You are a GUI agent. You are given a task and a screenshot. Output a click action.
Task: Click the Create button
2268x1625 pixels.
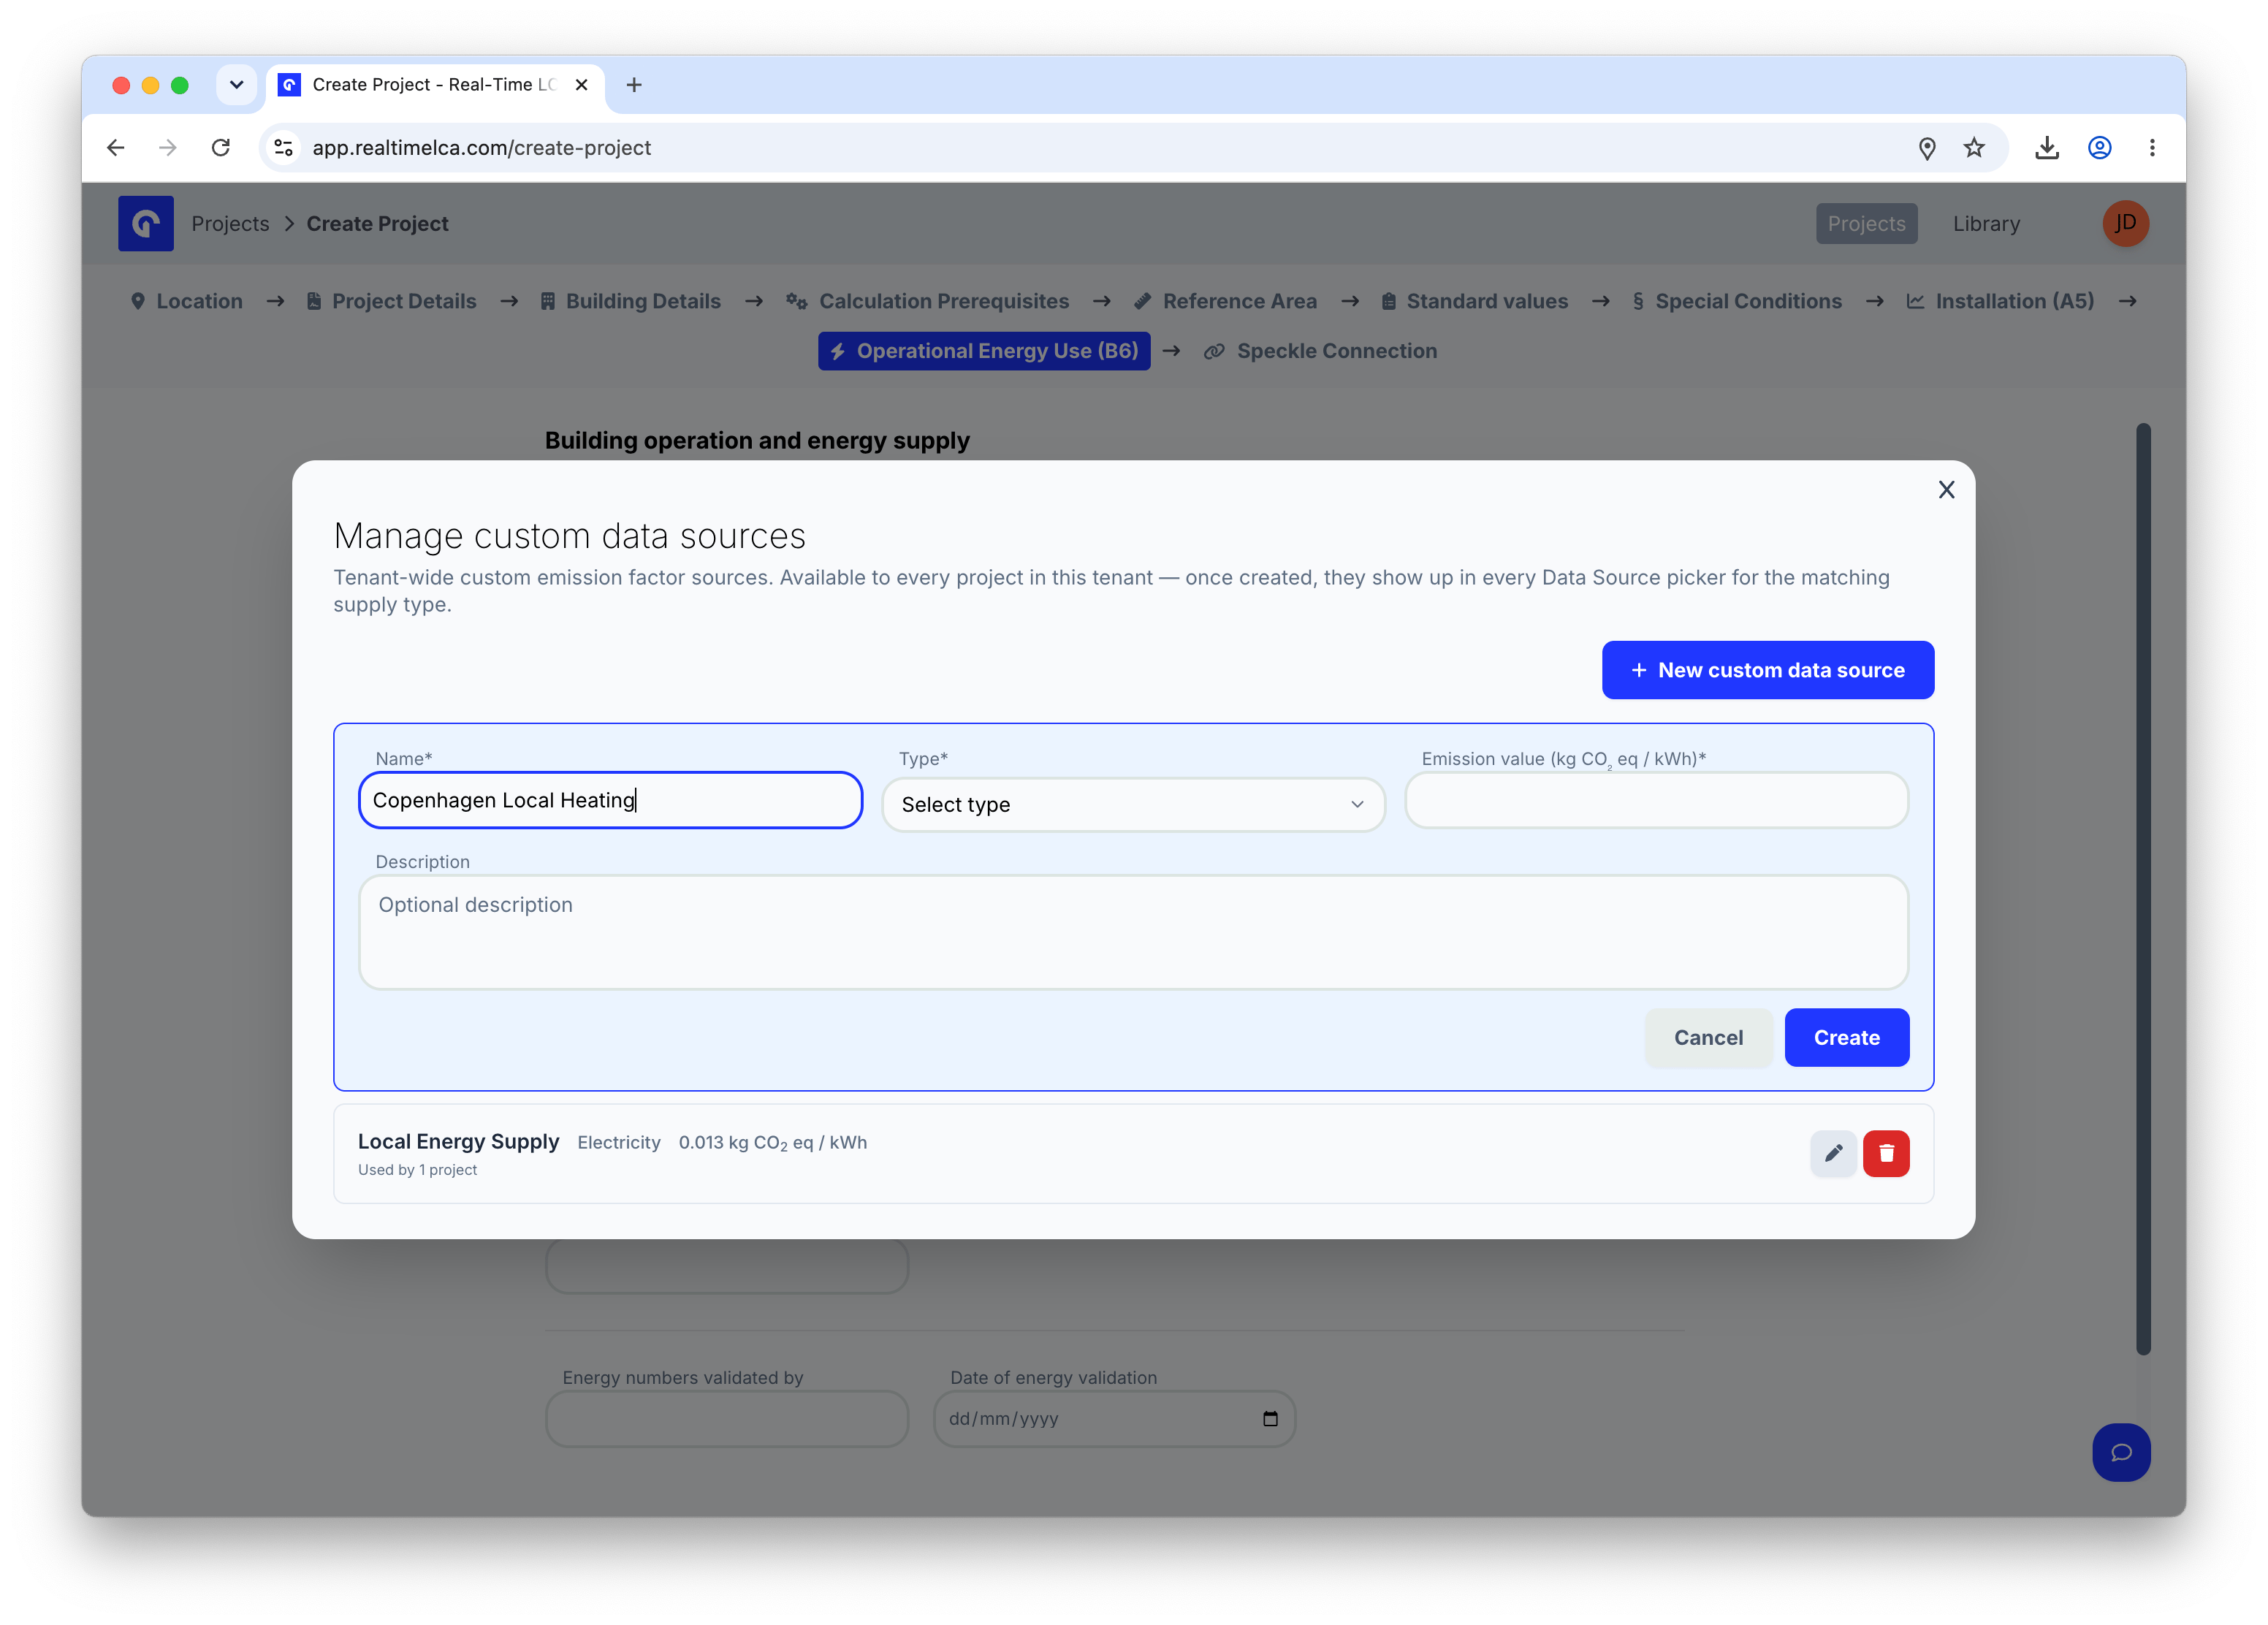1846,1037
